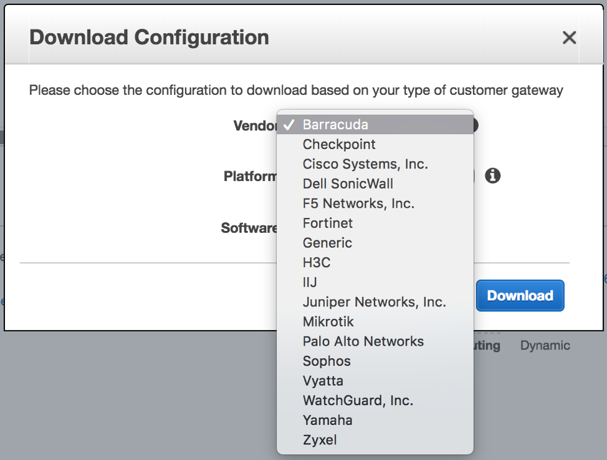Select Fortinet as the vendor

point(328,223)
